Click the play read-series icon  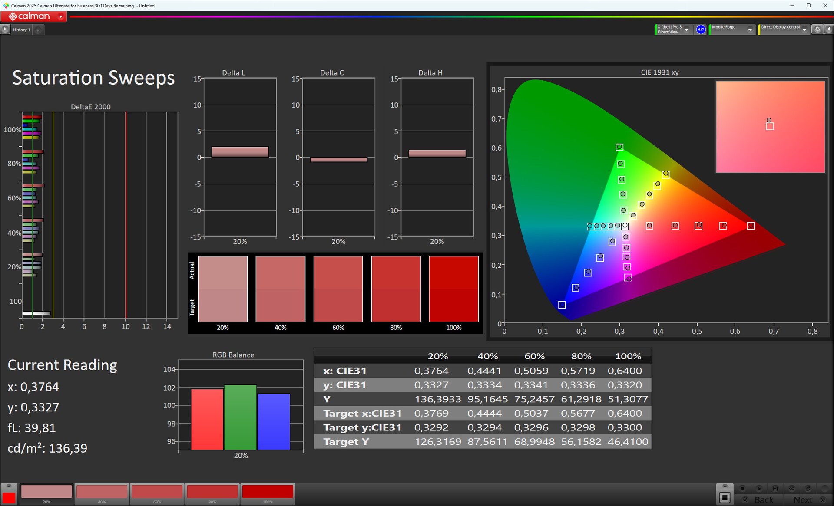click(759, 488)
